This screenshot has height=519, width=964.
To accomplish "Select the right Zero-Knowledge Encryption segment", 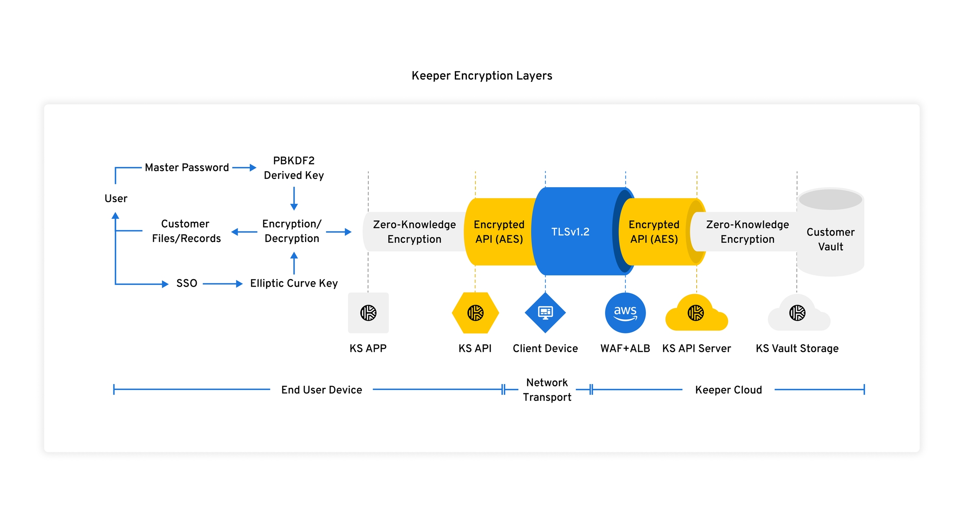I will pos(749,232).
